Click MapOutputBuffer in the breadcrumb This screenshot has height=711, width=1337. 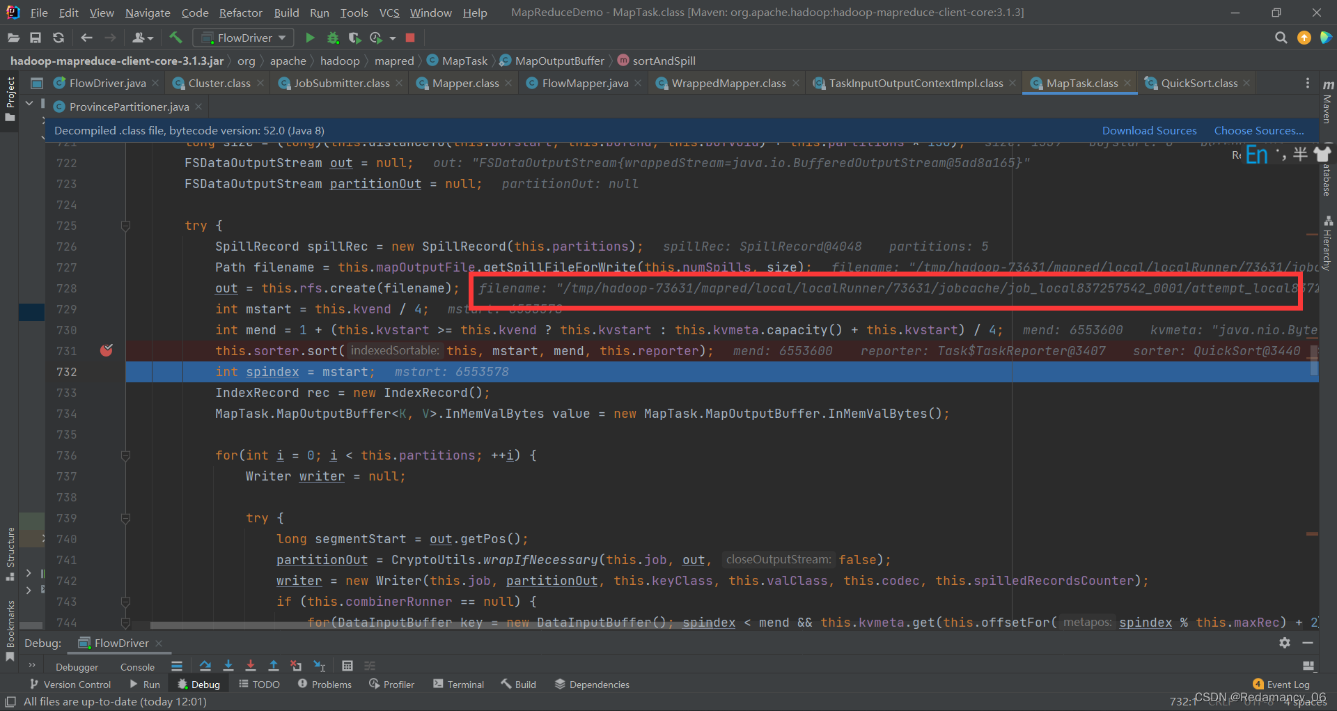pos(559,61)
